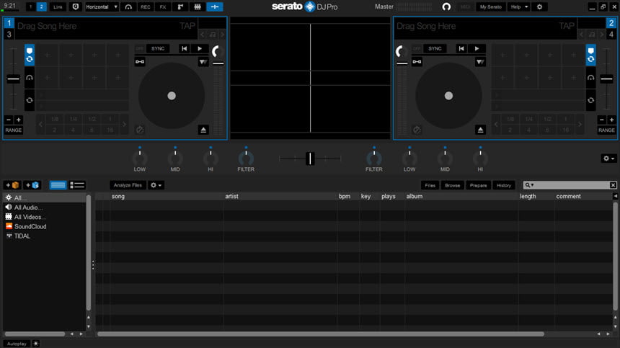The height and width of the screenshot is (348, 620).
Task: Turn sync OFF on deck 1
Action: tap(140, 48)
